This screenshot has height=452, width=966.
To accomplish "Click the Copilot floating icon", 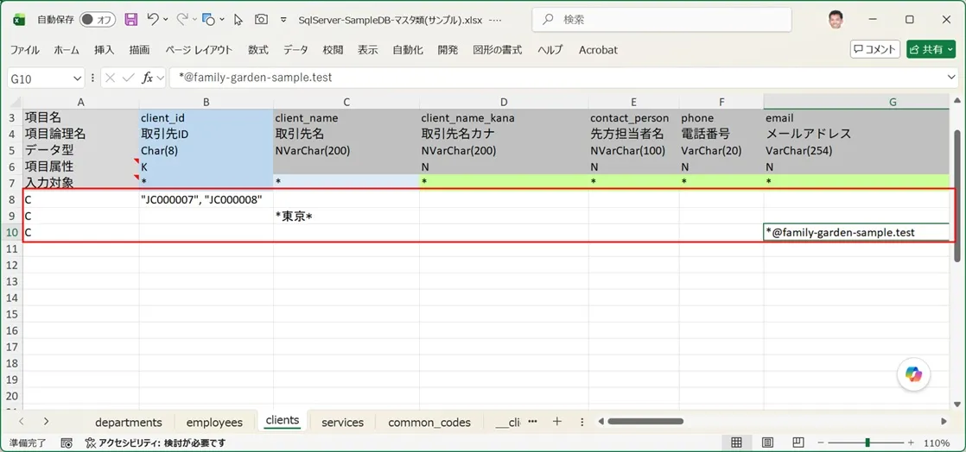I will click(913, 374).
